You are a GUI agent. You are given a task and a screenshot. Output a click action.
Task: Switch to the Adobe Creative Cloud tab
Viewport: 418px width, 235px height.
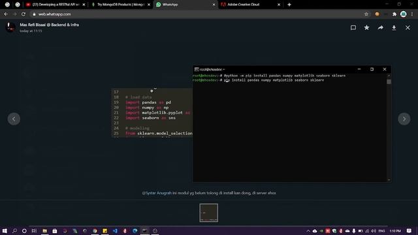click(x=251, y=5)
